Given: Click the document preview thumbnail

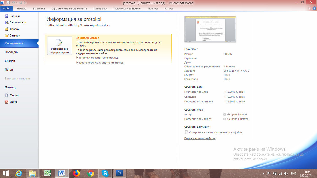Looking at the screenshot, I should tap(210, 29).
